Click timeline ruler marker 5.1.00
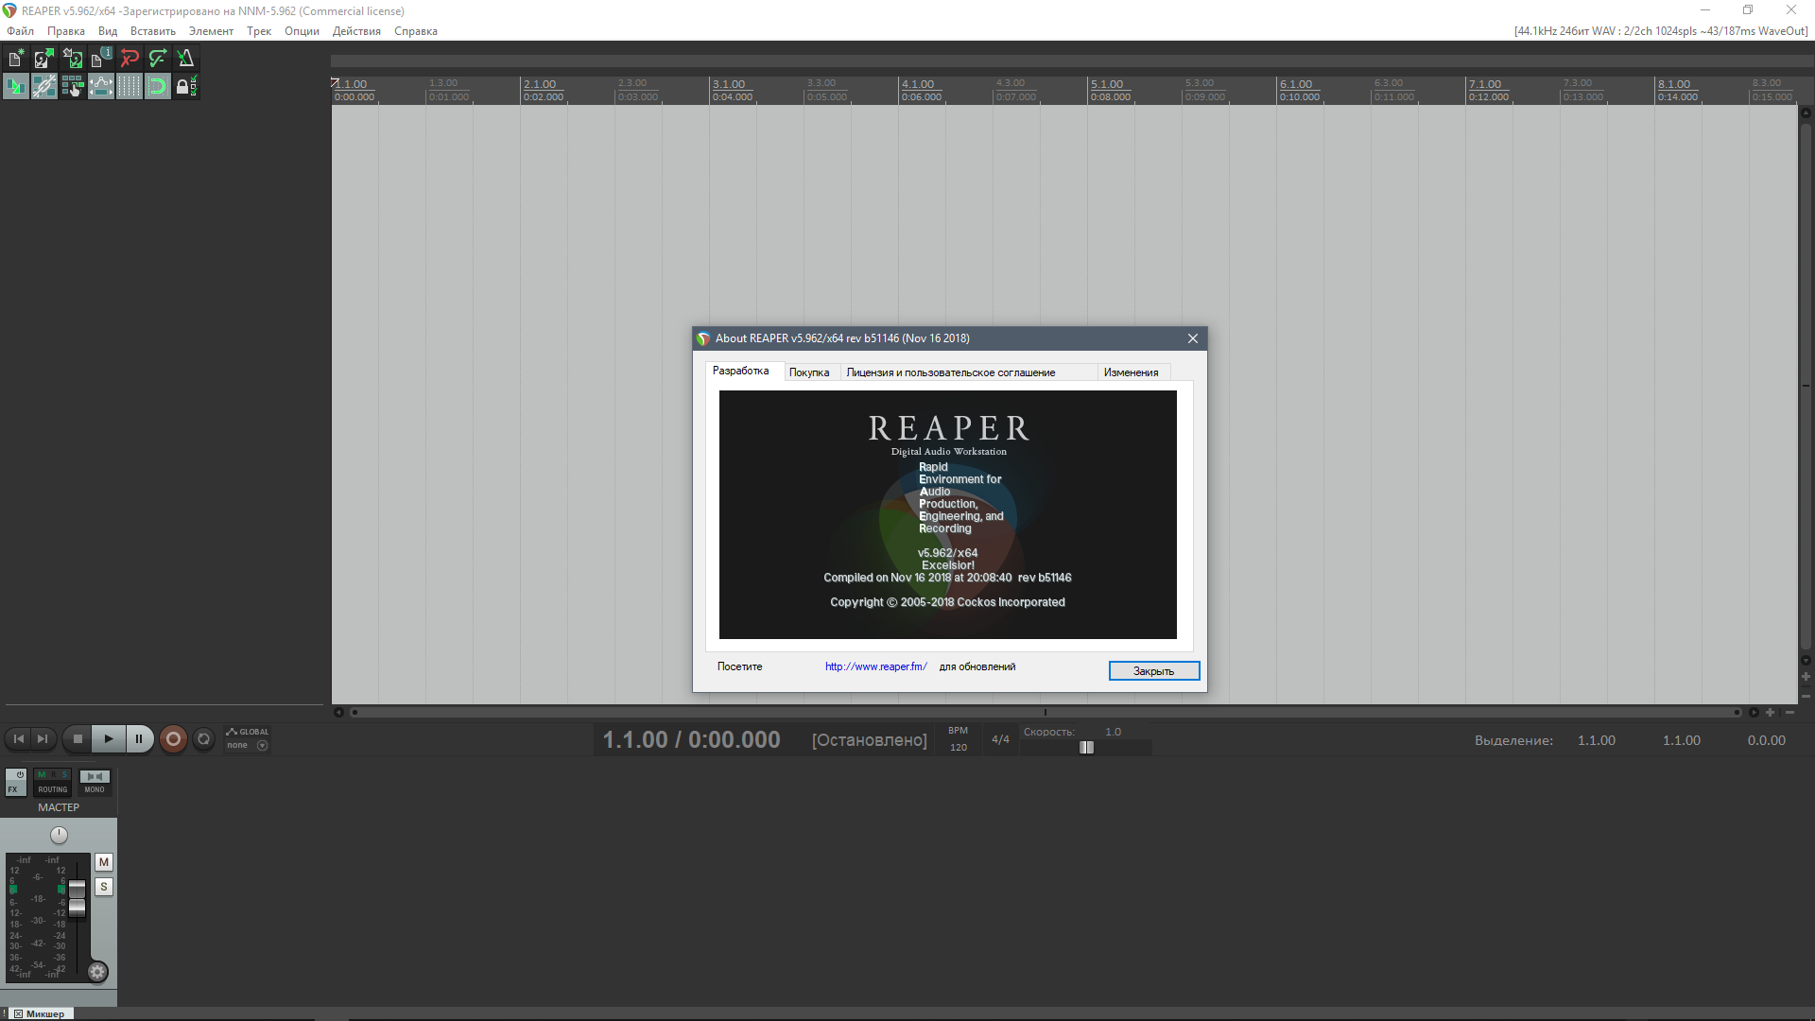 tap(1106, 84)
